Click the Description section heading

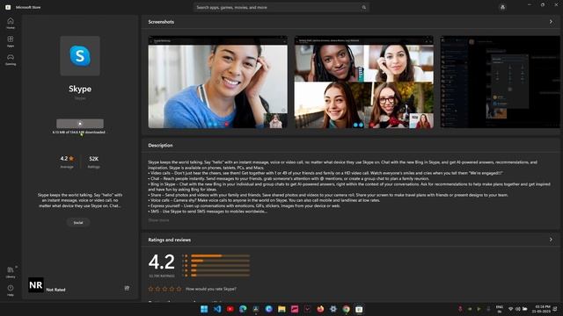click(x=160, y=146)
